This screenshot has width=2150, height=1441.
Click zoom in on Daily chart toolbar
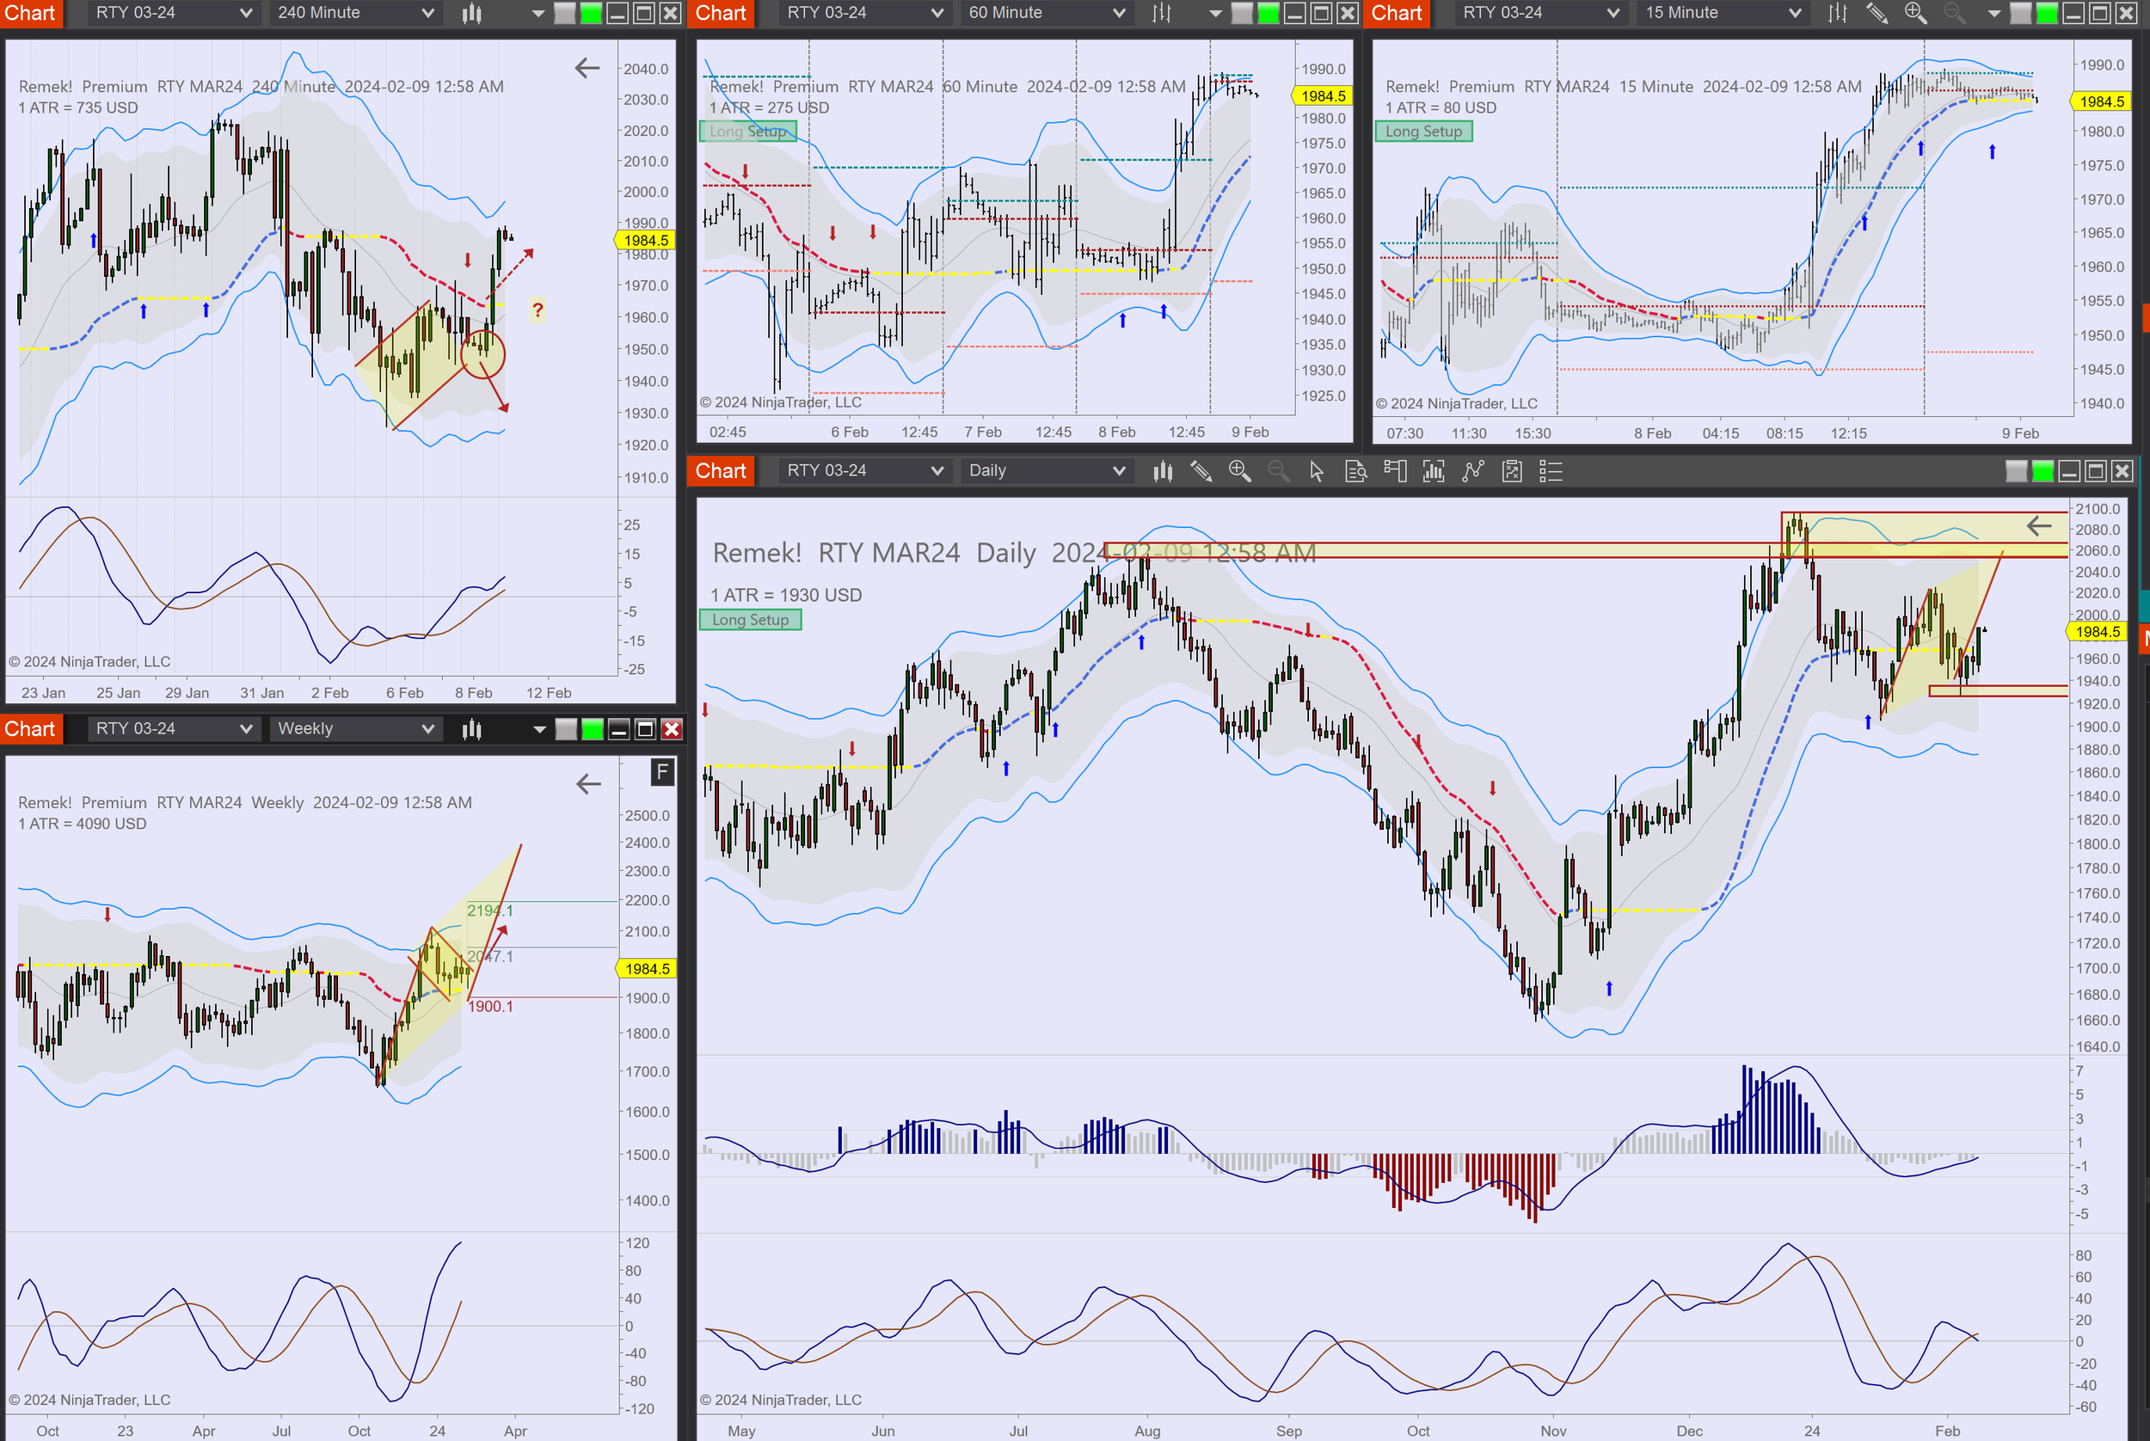click(1239, 471)
